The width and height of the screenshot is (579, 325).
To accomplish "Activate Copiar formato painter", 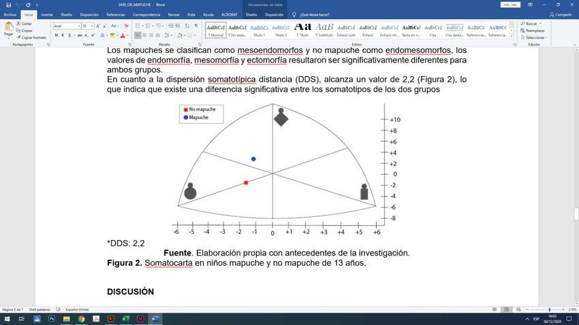I will (31, 37).
